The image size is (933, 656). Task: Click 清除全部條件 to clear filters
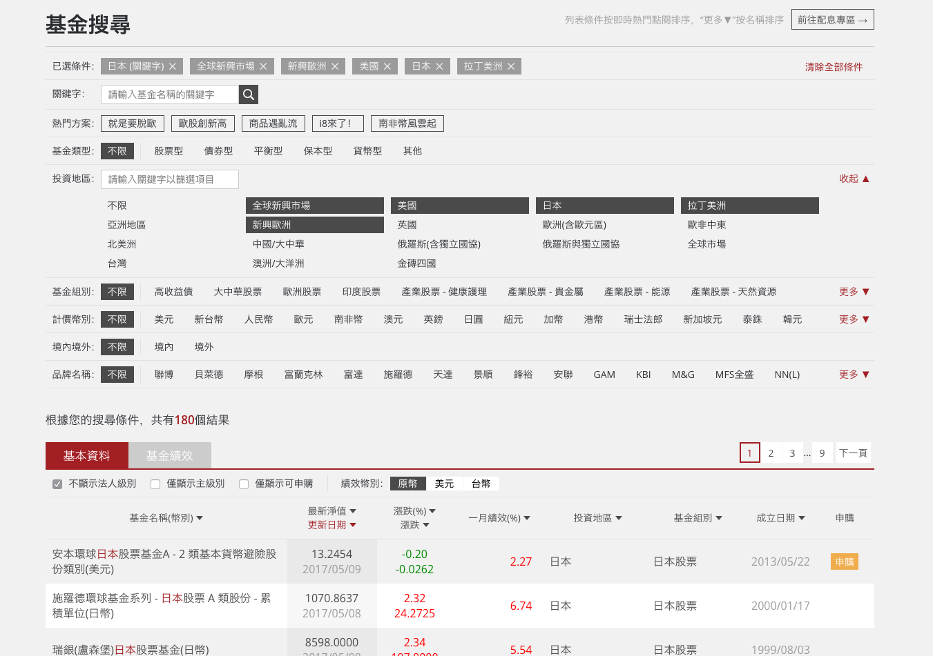[834, 67]
